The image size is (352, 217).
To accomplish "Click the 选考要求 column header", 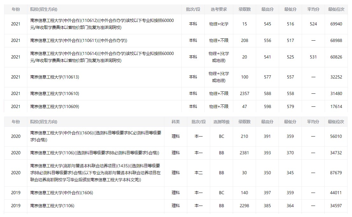I will (x=219, y=10).
